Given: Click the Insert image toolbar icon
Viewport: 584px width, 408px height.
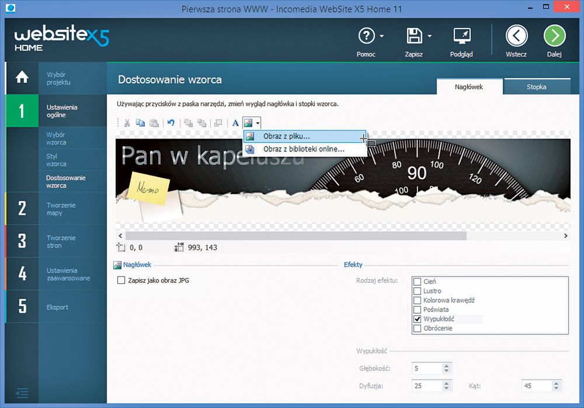Looking at the screenshot, I should [248, 122].
